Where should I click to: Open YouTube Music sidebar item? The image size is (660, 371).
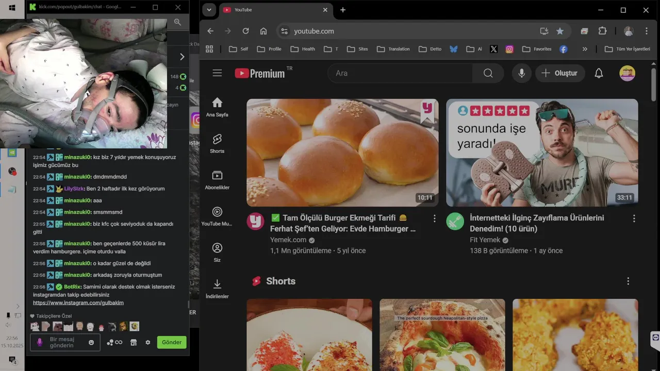click(217, 216)
